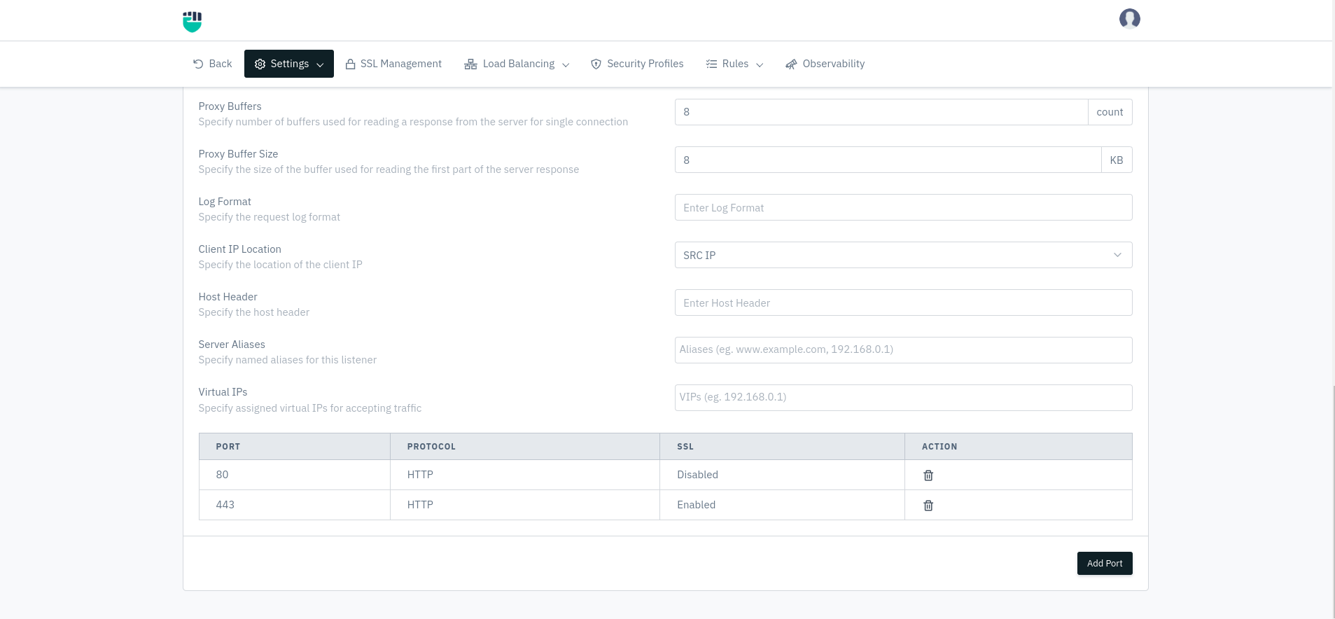Delete the port 80 row
The height and width of the screenshot is (619, 1335).
pos(928,475)
